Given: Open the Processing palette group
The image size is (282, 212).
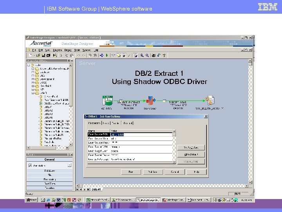Looking at the screenshot, I should click(49, 179).
